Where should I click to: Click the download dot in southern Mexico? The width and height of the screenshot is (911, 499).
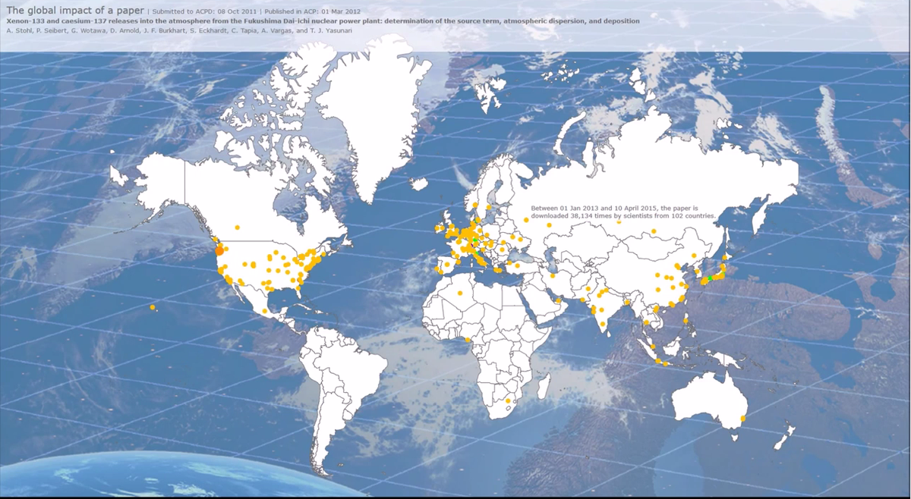pyautogui.click(x=264, y=311)
